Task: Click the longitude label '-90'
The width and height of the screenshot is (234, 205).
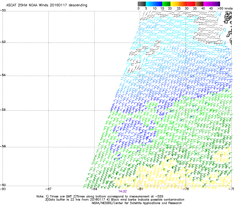Action: [x=3, y=189]
